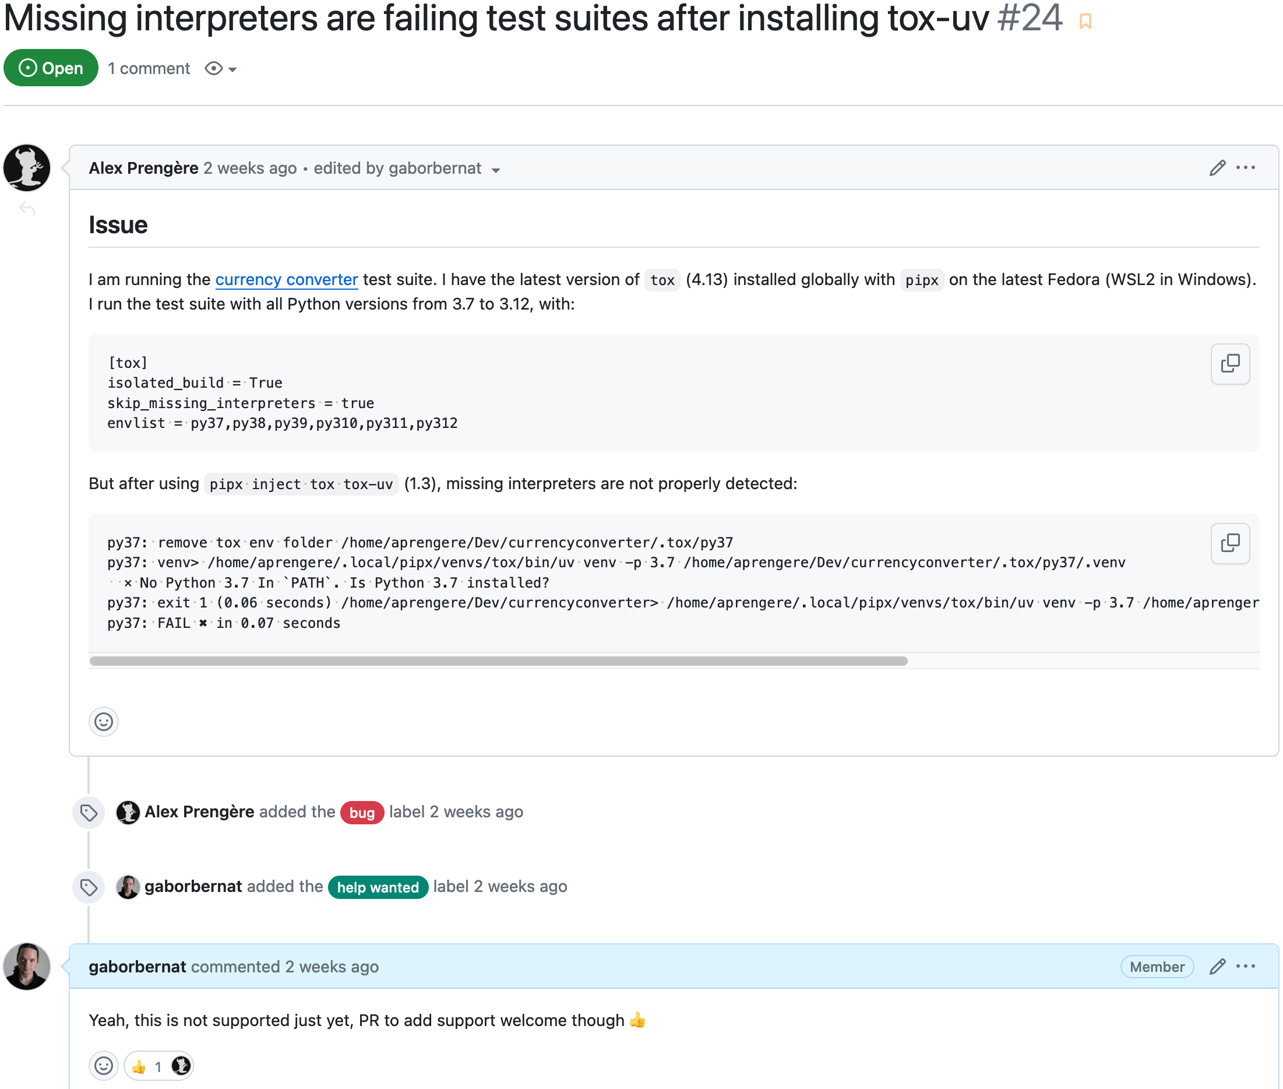
Task: Copy the tox config code block
Action: tap(1229, 364)
